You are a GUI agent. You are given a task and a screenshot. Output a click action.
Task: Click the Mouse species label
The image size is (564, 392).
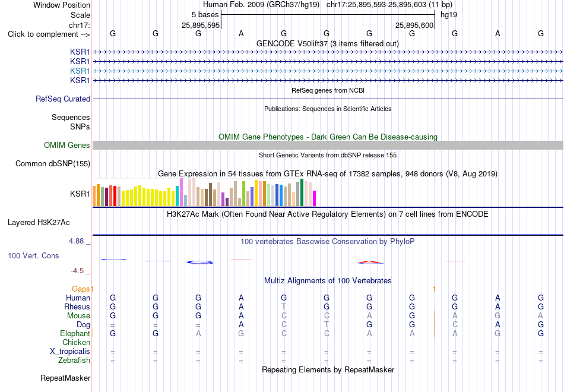click(78, 316)
